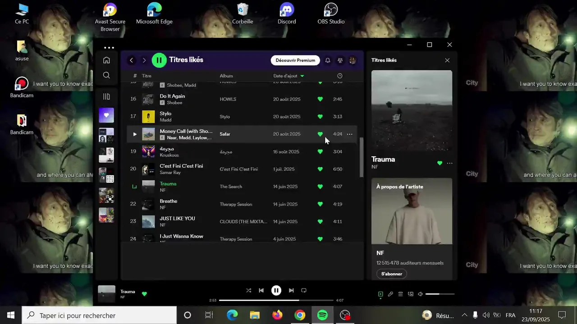
Task: Unlike the Kouskous track's green heart
Action: pos(320,152)
